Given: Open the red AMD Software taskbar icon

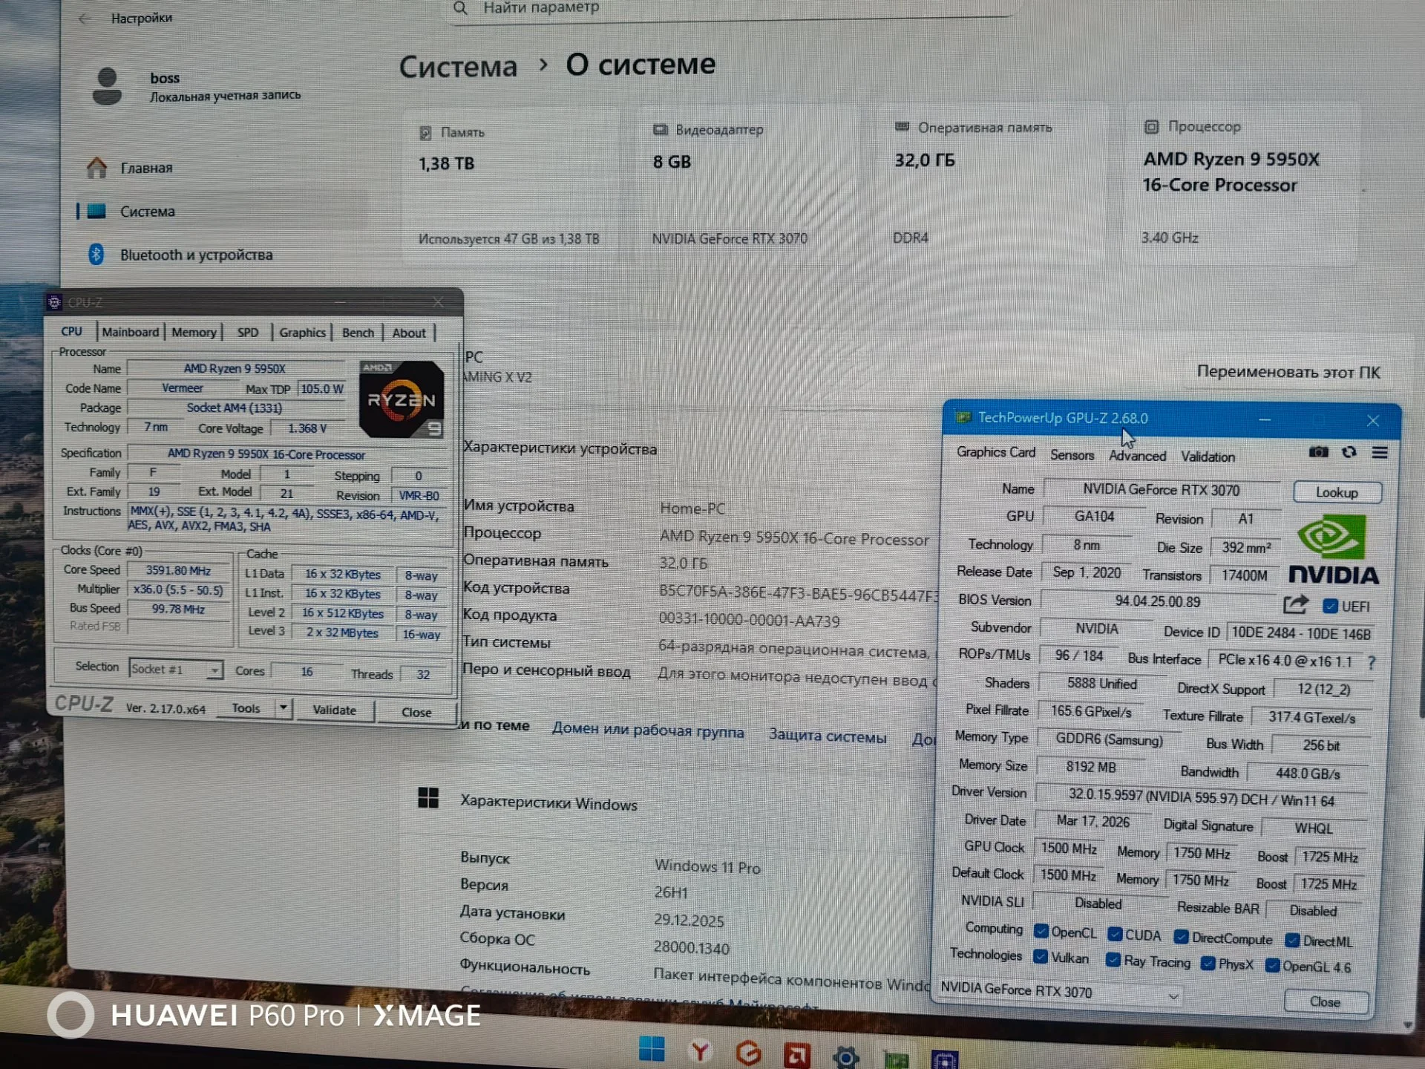Looking at the screenshot, I should (x=797, y=1054).
